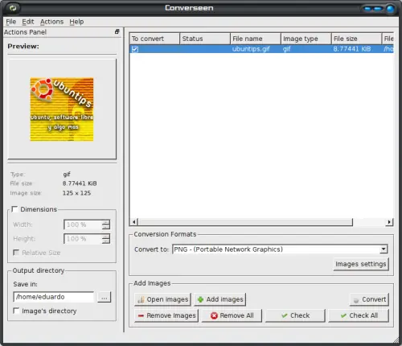Click the Open images button
402x346 pixels.
click(x=162, y=299)
